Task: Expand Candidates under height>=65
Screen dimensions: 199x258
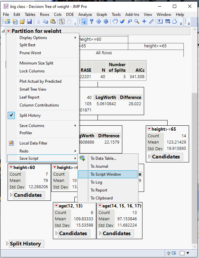Action: coord(149,156)
